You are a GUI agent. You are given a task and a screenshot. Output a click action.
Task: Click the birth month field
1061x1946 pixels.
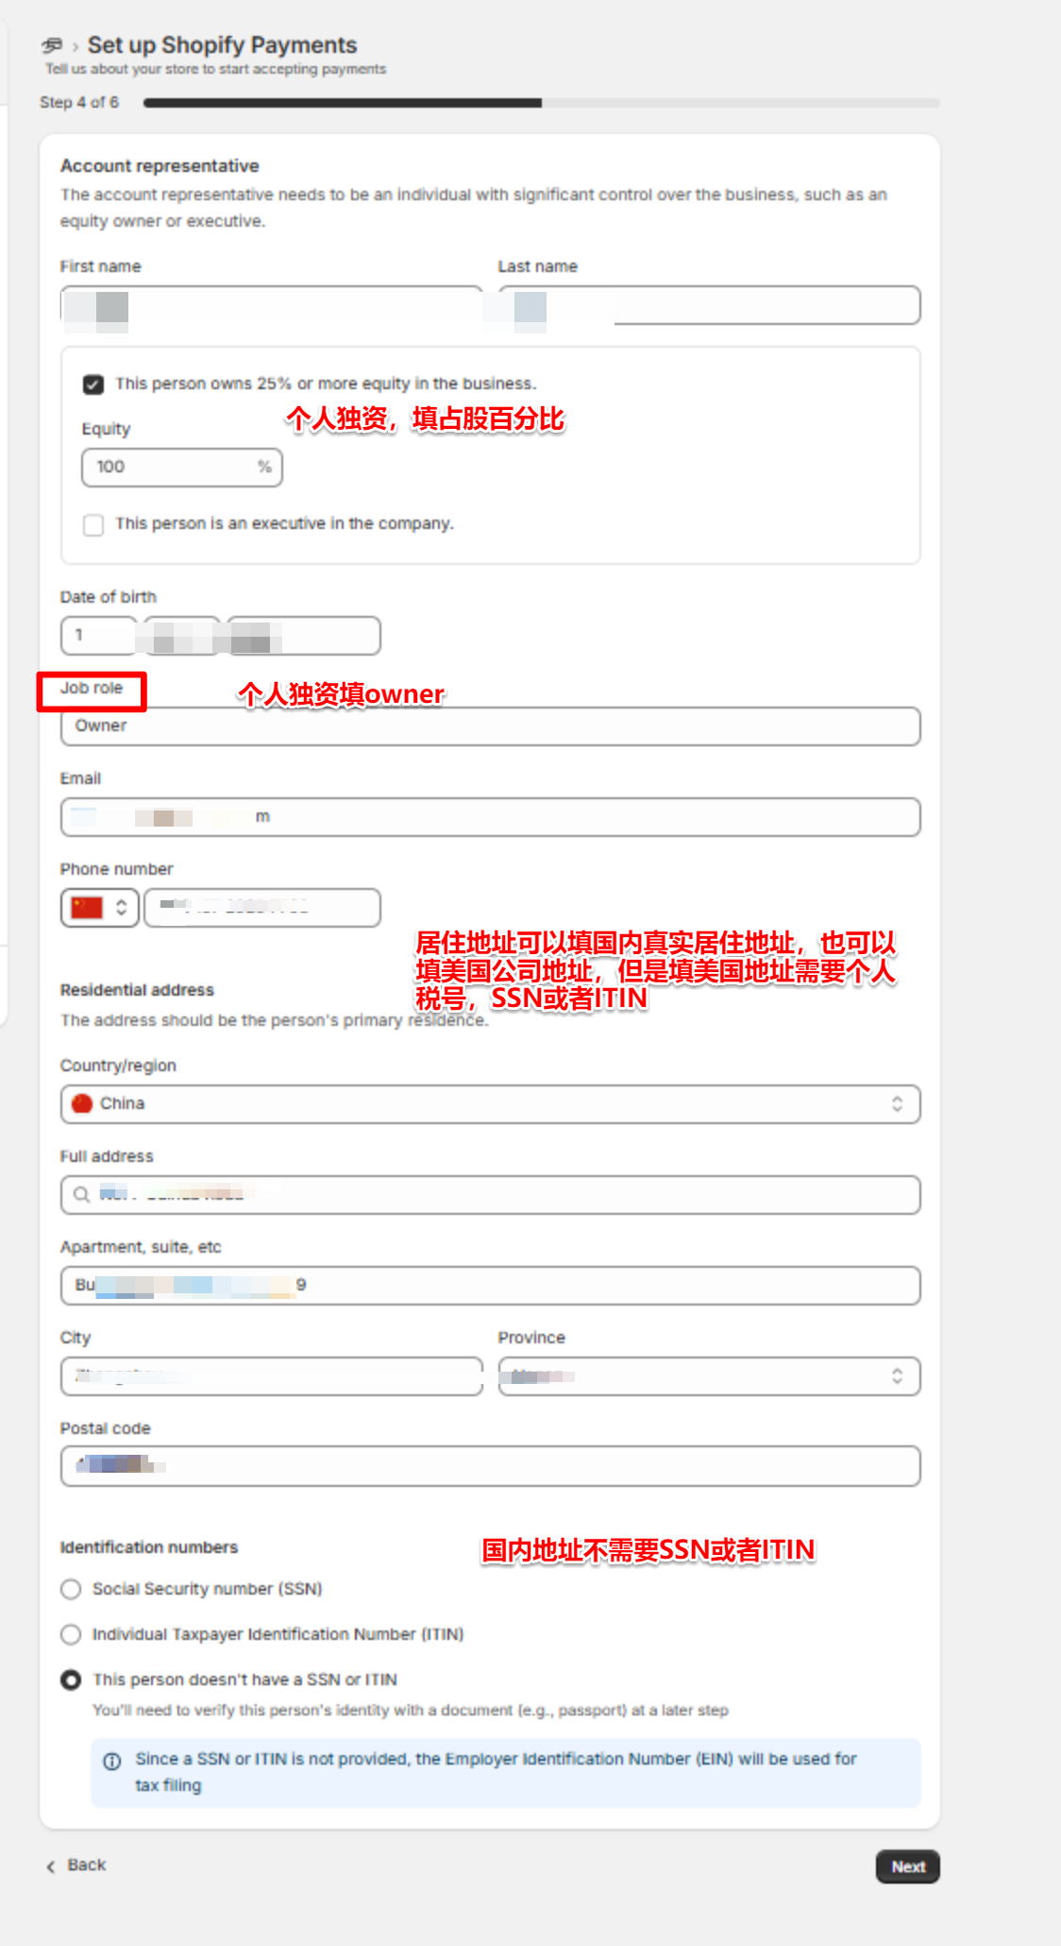click(x=181, y=636)
